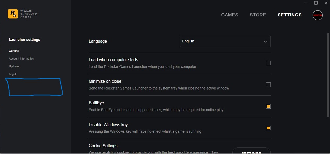
Task: Open the STORE tab
Action: [x=258, y=15]
